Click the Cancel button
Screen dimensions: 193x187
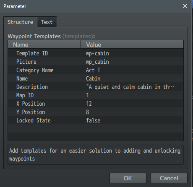[x=169, y=178]
